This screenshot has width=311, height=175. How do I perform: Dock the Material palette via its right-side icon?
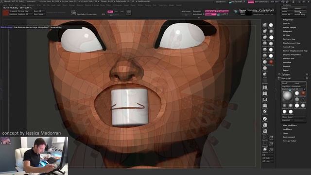tap(307, 79)
